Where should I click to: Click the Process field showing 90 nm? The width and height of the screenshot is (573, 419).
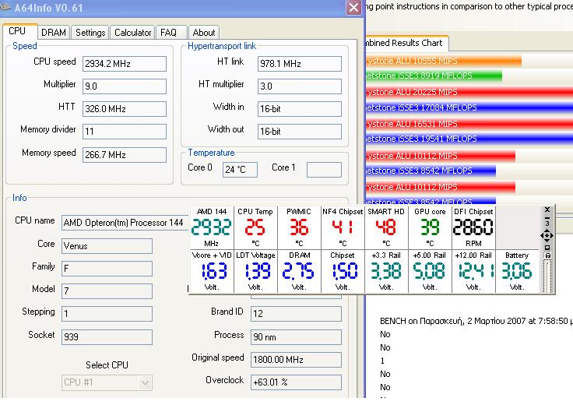[x=296, y=336]
